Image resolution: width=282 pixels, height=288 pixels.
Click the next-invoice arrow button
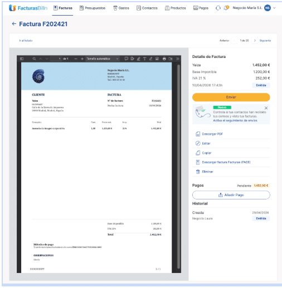point(255,41)
